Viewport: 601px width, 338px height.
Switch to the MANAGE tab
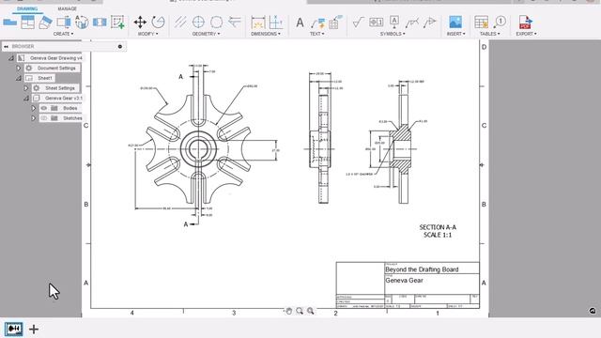pyautogui.click(x=67, y=8)
